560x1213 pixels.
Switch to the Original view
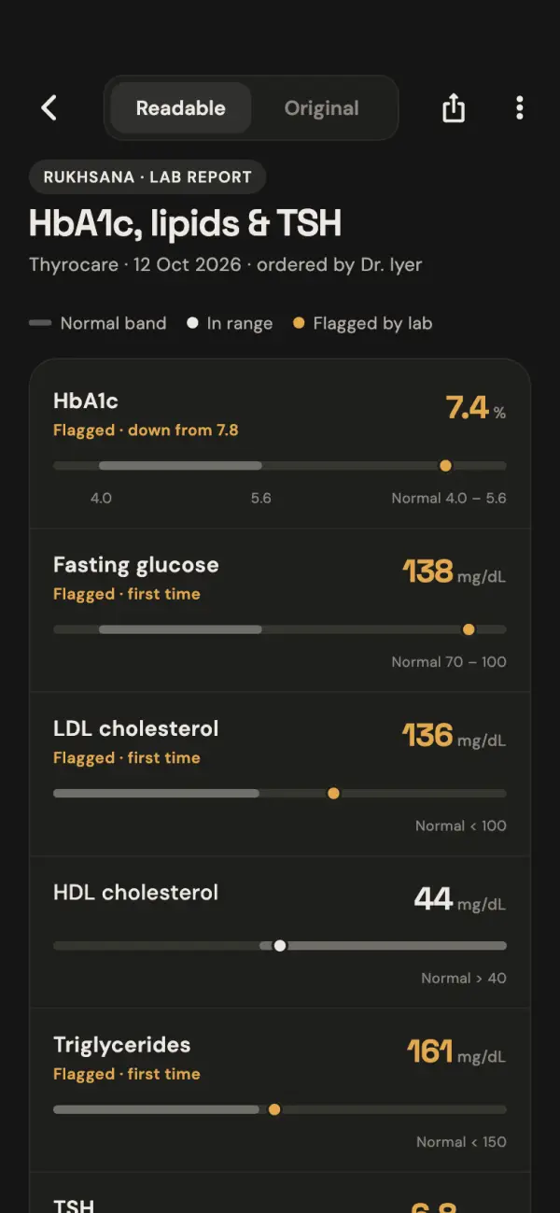(x=322, y=108)
